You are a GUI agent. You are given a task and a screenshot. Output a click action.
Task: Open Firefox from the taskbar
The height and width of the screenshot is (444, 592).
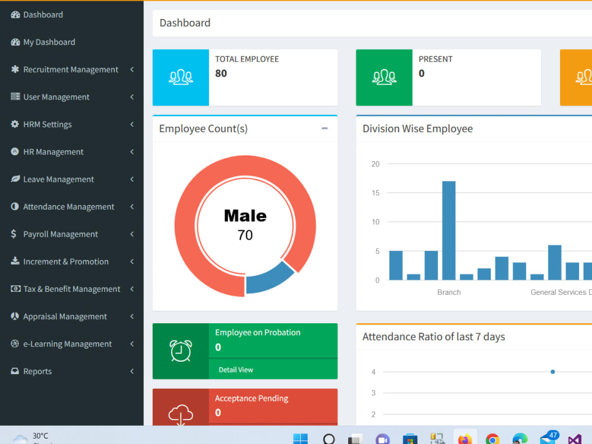pyautogui.click(x=465, y=439)
